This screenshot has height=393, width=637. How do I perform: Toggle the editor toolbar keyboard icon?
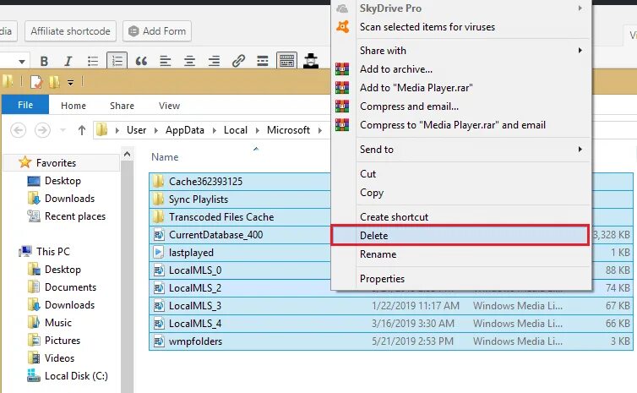[286, 62]
